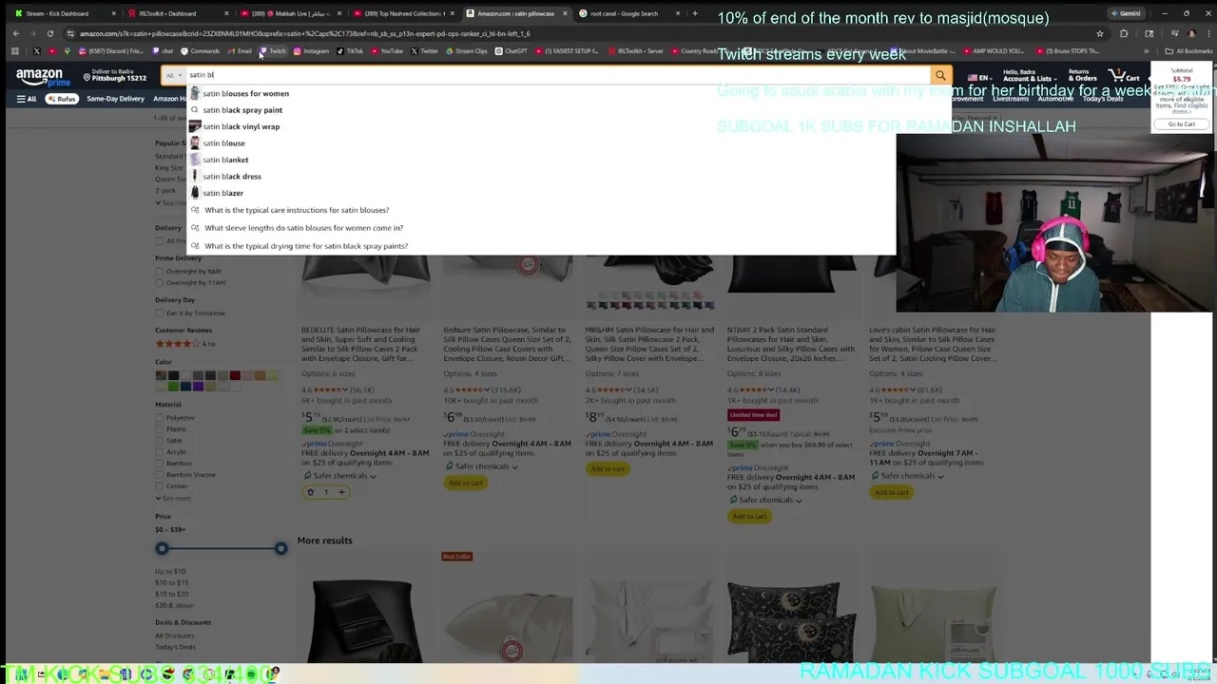The width and height of the screenshot is (1217, 684).
Task: Check the Bamboo Viscose material checkbox
Action: (160, 475)
